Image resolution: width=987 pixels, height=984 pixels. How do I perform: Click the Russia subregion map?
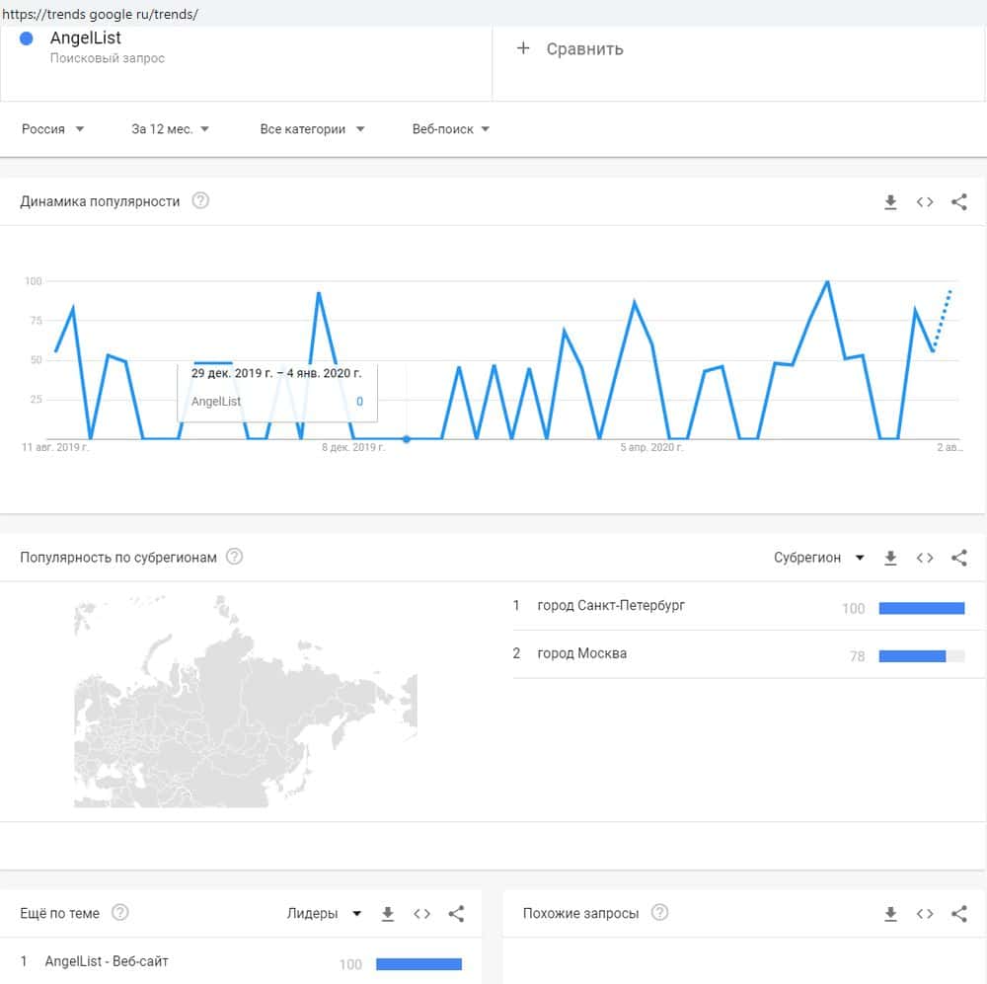pos(246,702)
